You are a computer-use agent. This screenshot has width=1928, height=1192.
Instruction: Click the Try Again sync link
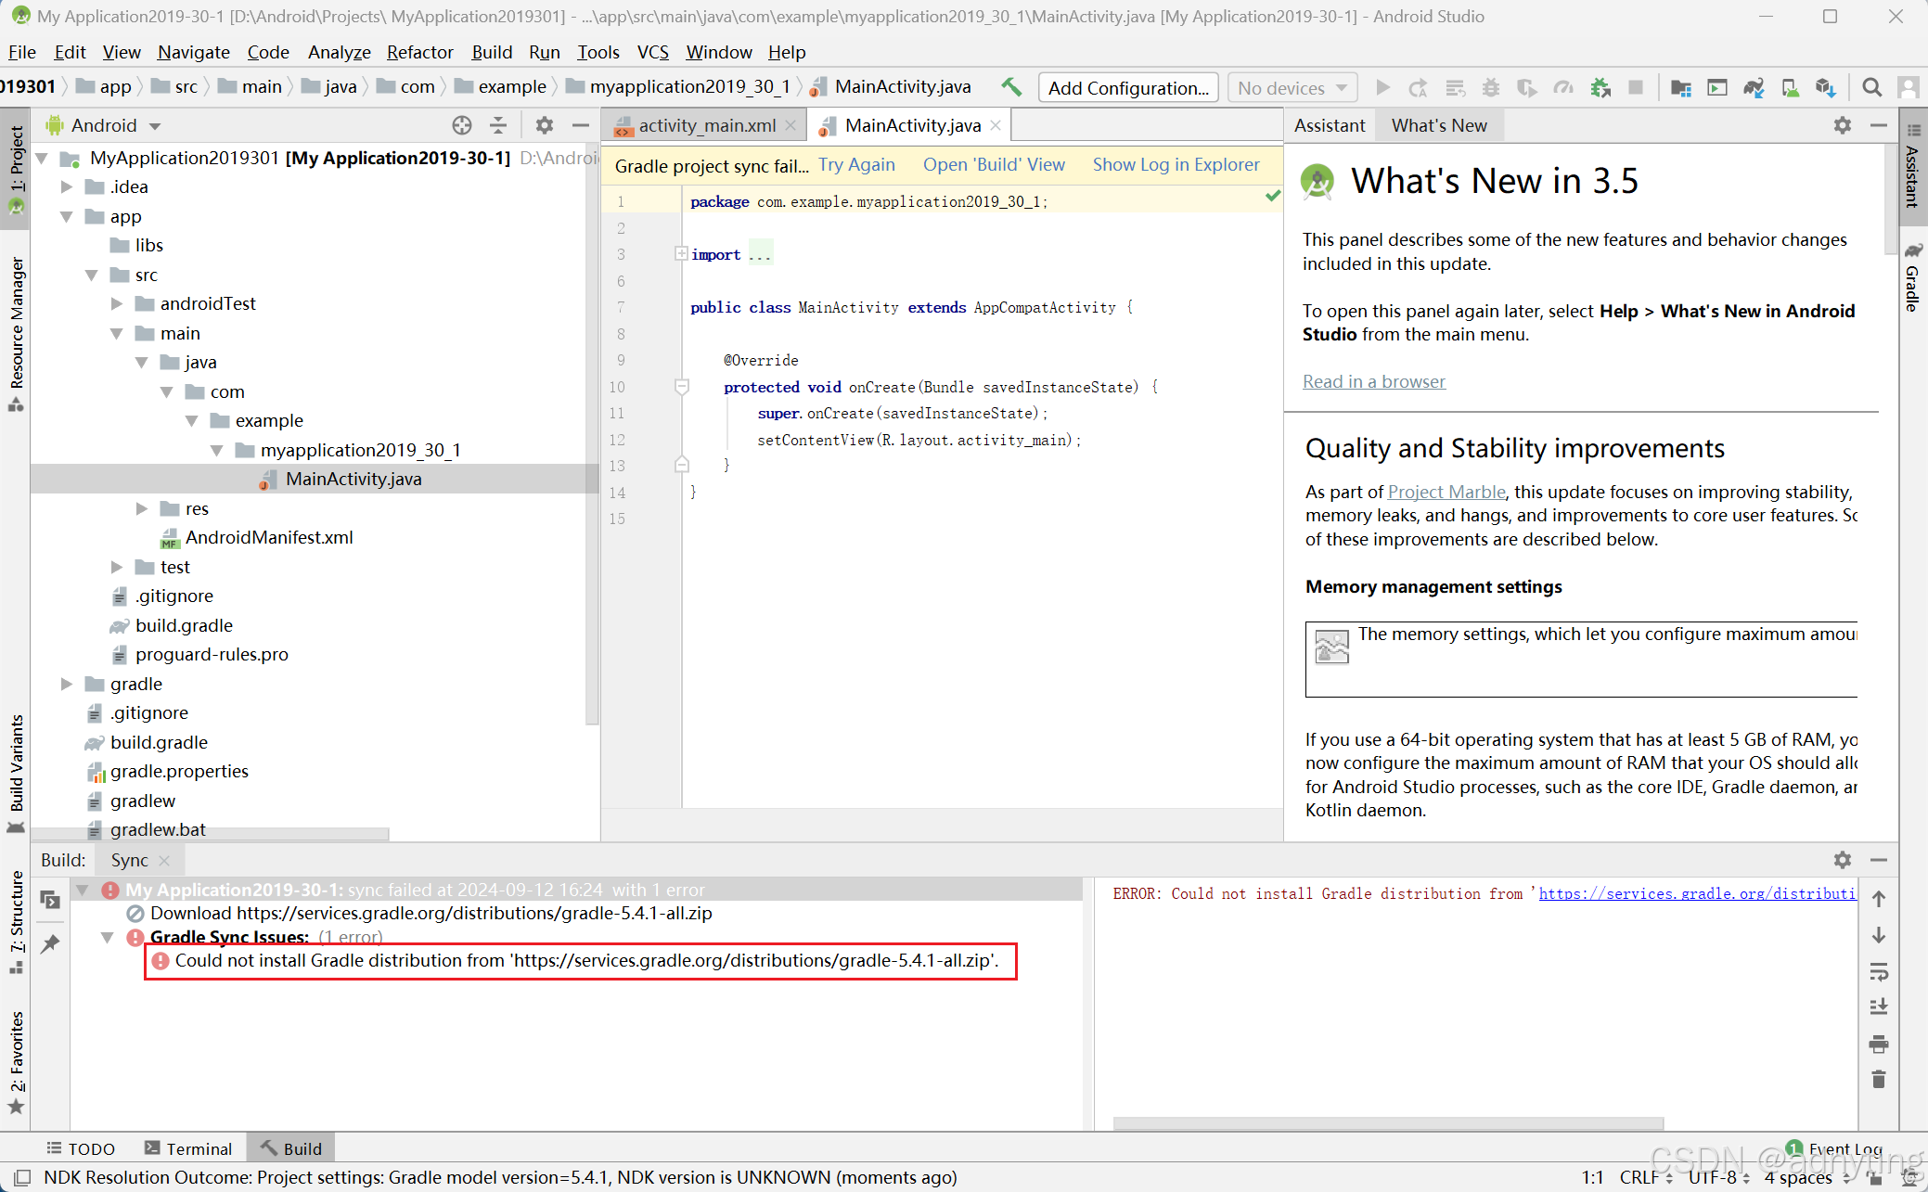(856, 164)
